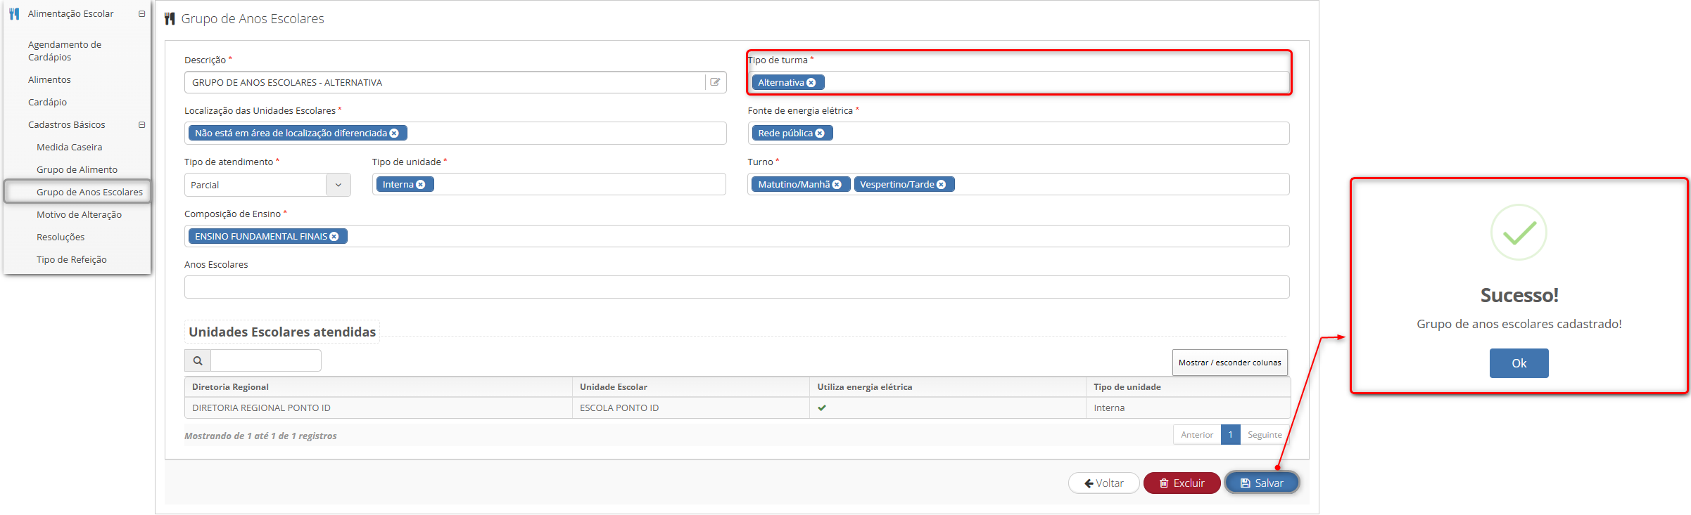
Task: Remove the Matutino/Manhã turno tag
Action: point(837,185)
